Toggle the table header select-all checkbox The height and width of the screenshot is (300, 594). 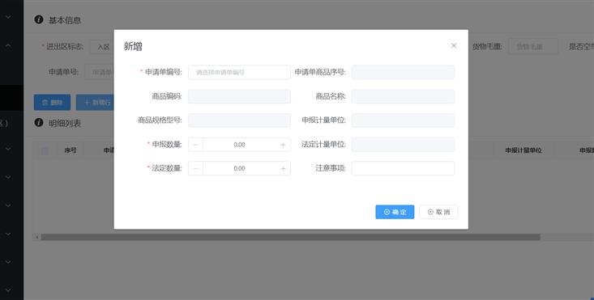[45, 150]
